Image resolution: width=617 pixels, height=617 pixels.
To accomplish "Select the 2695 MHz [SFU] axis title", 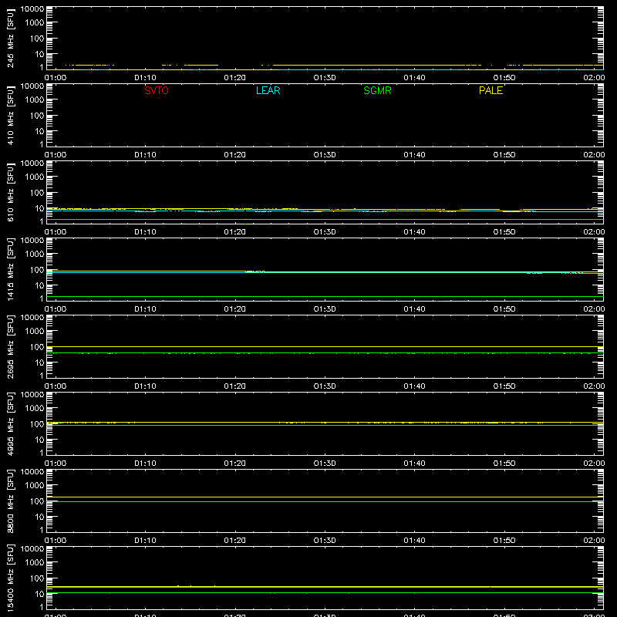I will 11,346.
